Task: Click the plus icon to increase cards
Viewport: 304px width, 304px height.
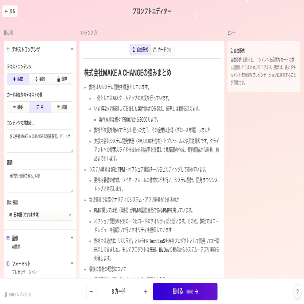Action: pyautogui.click(x=146, y=292)
